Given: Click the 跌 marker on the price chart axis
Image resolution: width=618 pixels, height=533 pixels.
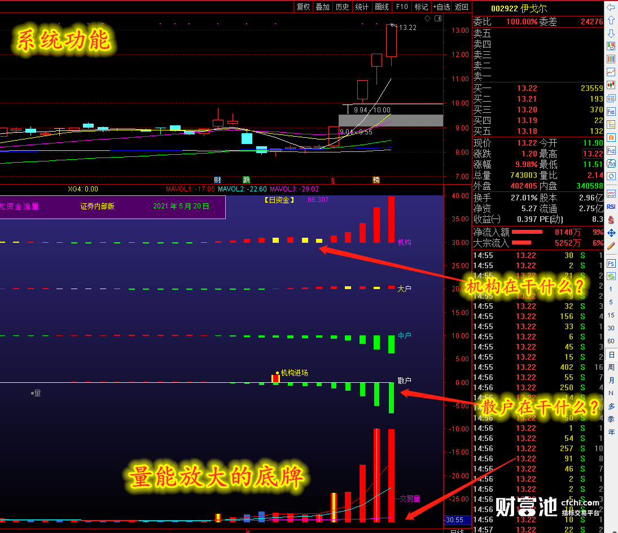Looking at the screenshot, I should tap(246, 180).
